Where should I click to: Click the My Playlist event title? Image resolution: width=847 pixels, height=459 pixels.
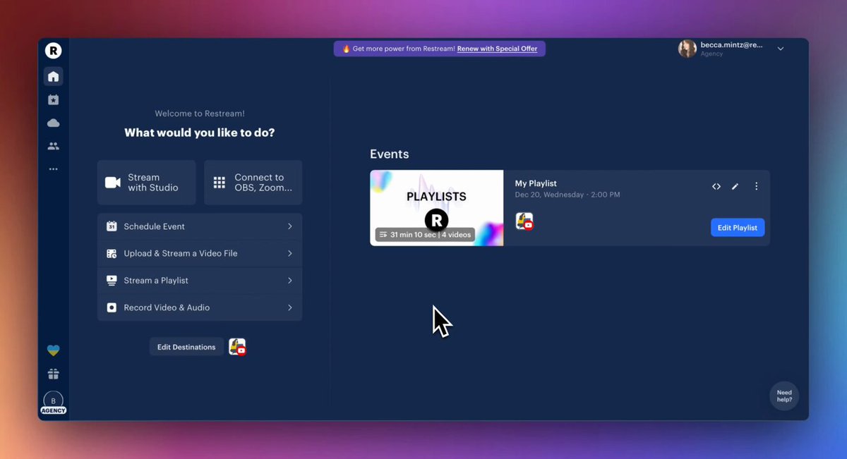[536, 183]
